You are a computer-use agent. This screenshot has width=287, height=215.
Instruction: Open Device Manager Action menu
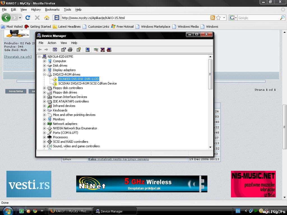52,43
